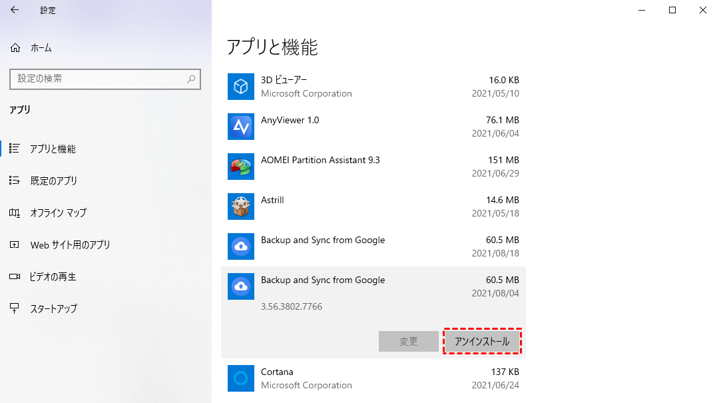
Task: Minimize the Settings window
Action: pos(642,10)
